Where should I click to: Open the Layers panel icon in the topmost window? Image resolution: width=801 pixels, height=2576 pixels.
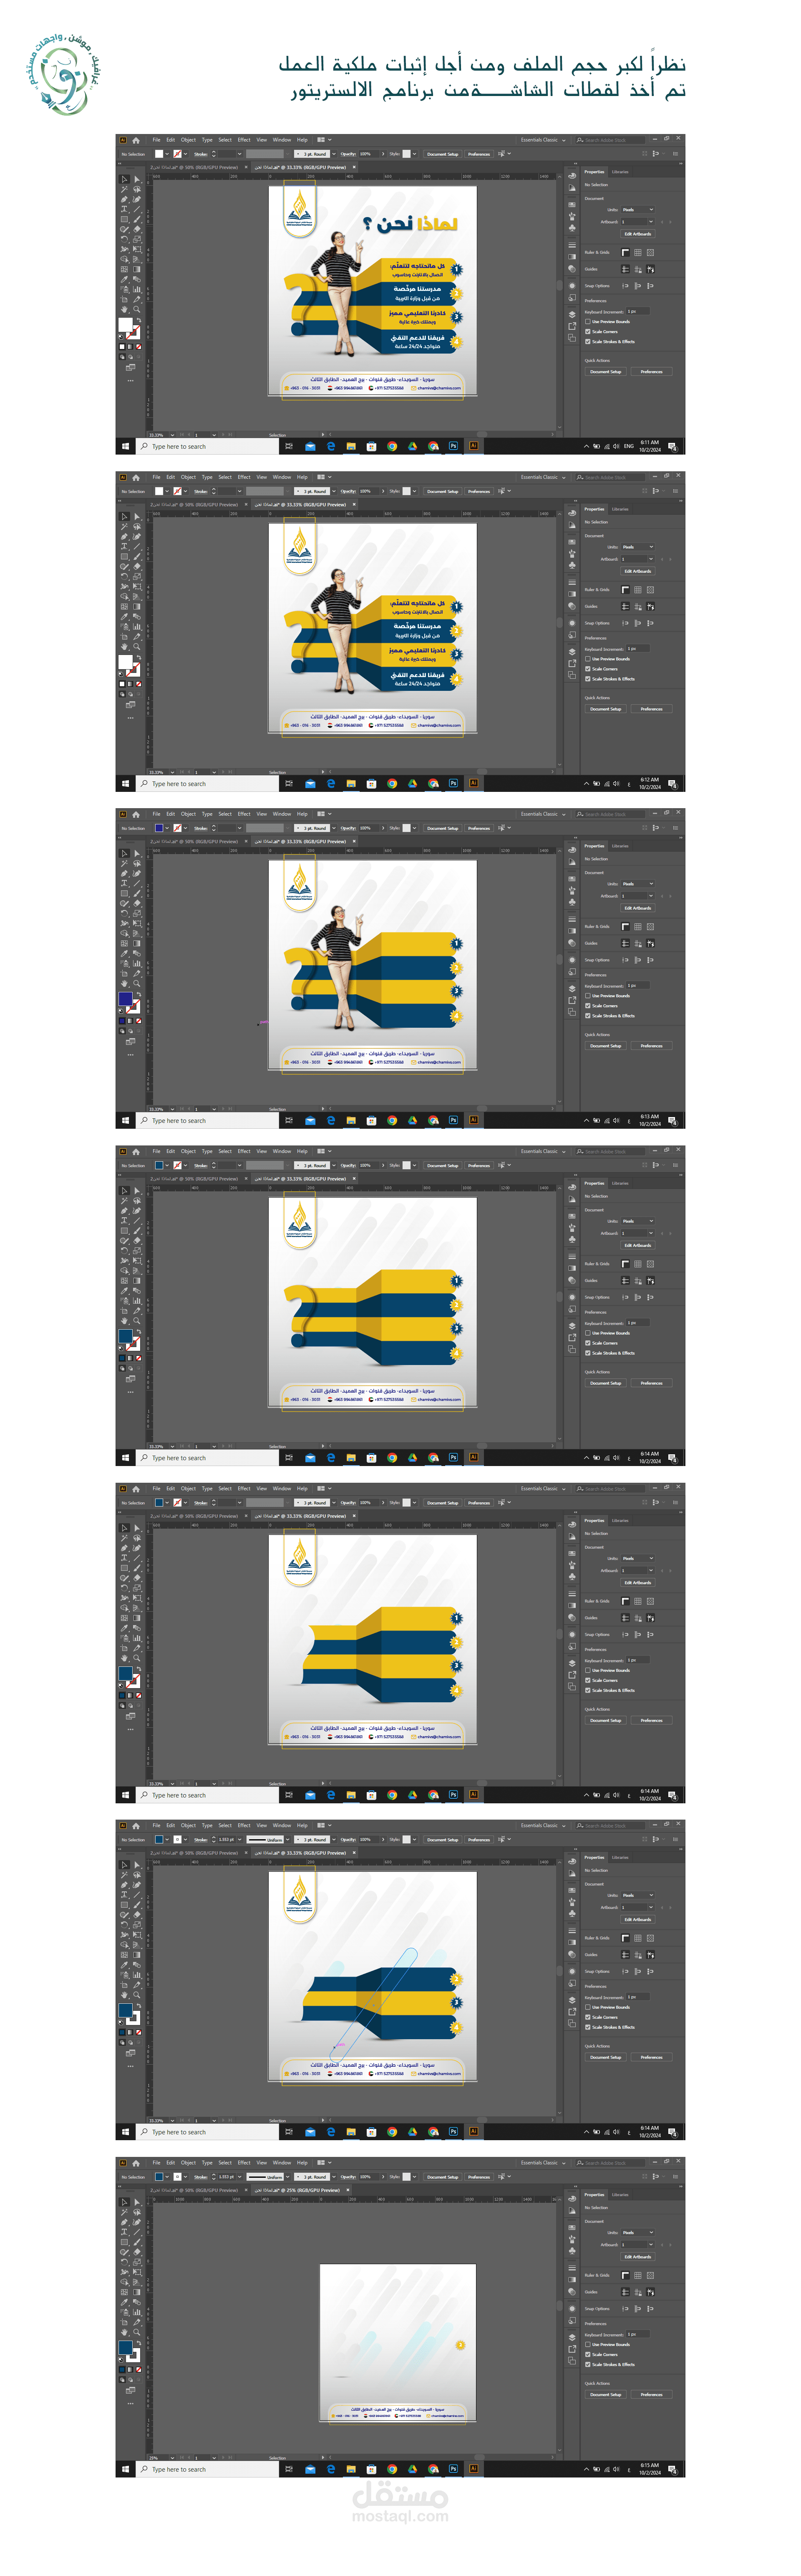click(x=572, y=315)
